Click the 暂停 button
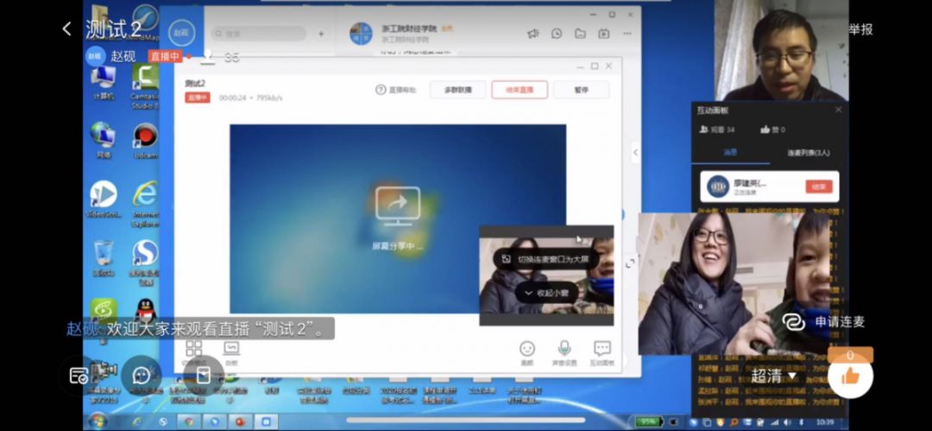Image resolution: width=932 pixels, height=431 pixels. [x=582, y=90]
